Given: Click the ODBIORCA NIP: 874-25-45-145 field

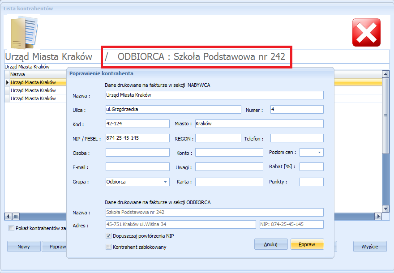Looking at the screenshot, I should pyautogui.click(x=292, y=225).
